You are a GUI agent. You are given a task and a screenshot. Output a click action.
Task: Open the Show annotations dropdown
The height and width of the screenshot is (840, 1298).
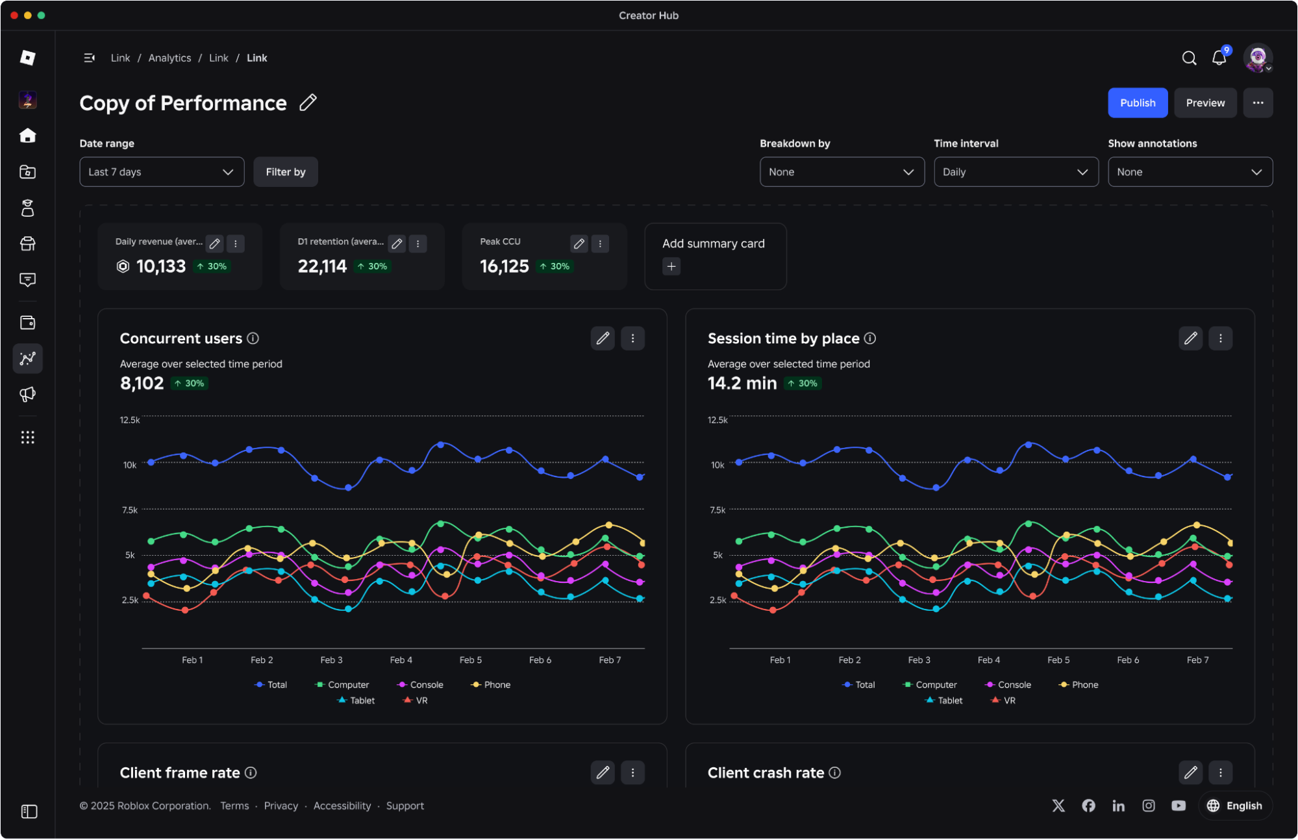(1190, 172)
